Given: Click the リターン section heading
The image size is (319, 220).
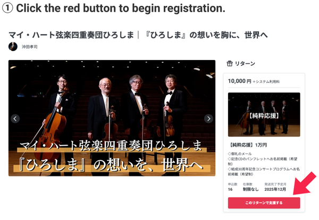Looking at the screenshot, I should [x=245, y=64].
